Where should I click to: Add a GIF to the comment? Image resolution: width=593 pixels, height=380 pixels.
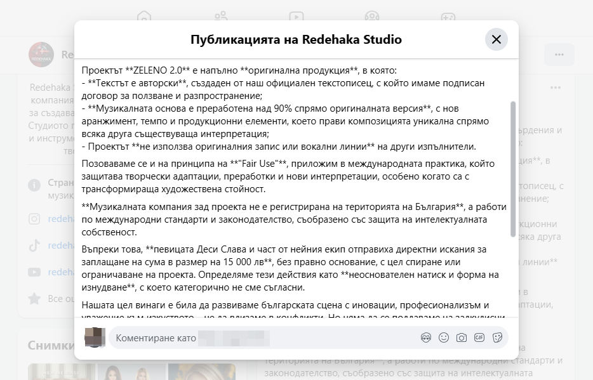[x=479, y=337]
